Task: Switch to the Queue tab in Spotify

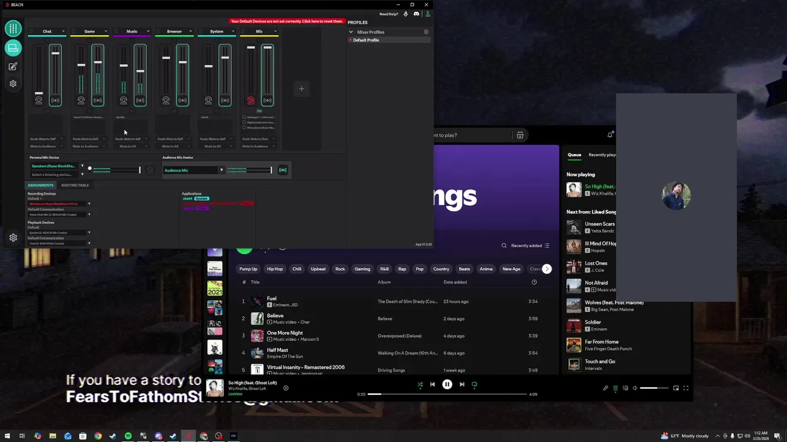Action: pos(574,155)
